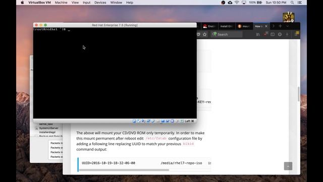This screenshot has width=323, height=182.
Task: Open Spotlight search magnifier icon
Action: [292, 3]
